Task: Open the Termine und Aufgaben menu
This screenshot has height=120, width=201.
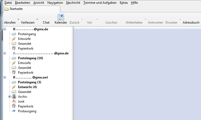Action: coord(100,3)
